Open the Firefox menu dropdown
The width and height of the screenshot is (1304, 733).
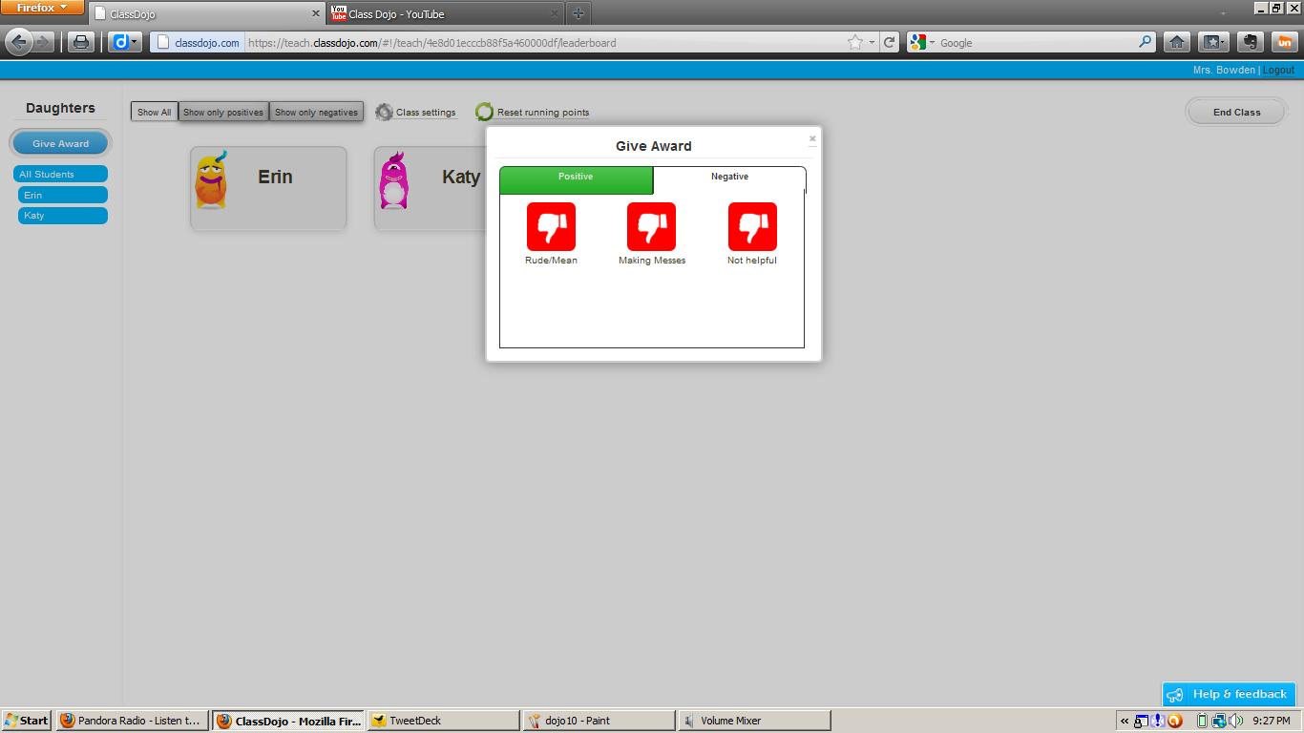click(41, 8)
